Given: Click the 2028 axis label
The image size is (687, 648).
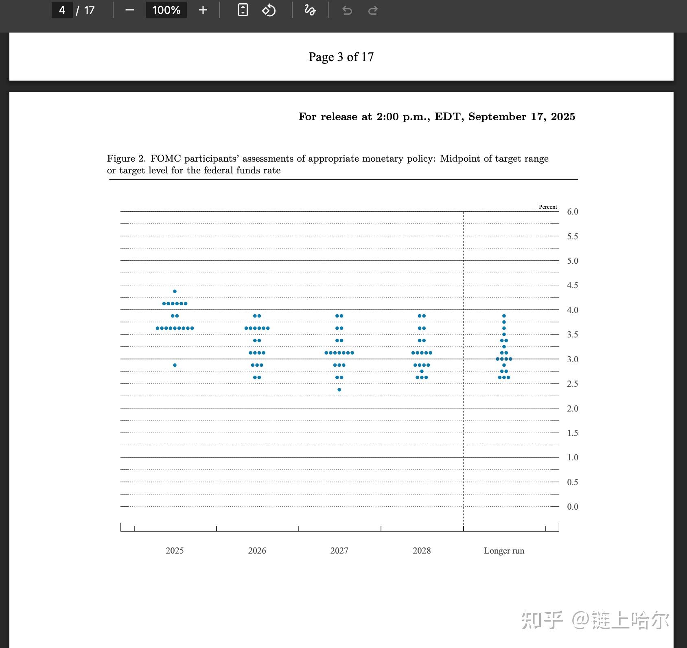Looking at the screenshot, I should pyautogui.click(x=422, y=551).
